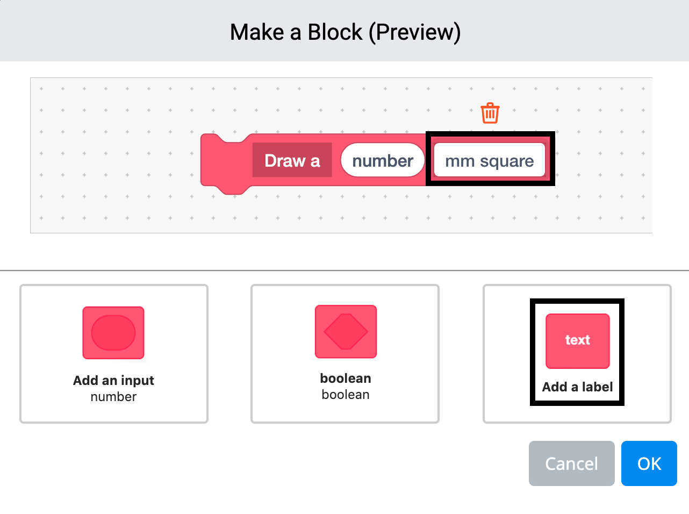Click the trash icon to delete label
This screenshot has height=514, width=689.
(x=490, y=112)
